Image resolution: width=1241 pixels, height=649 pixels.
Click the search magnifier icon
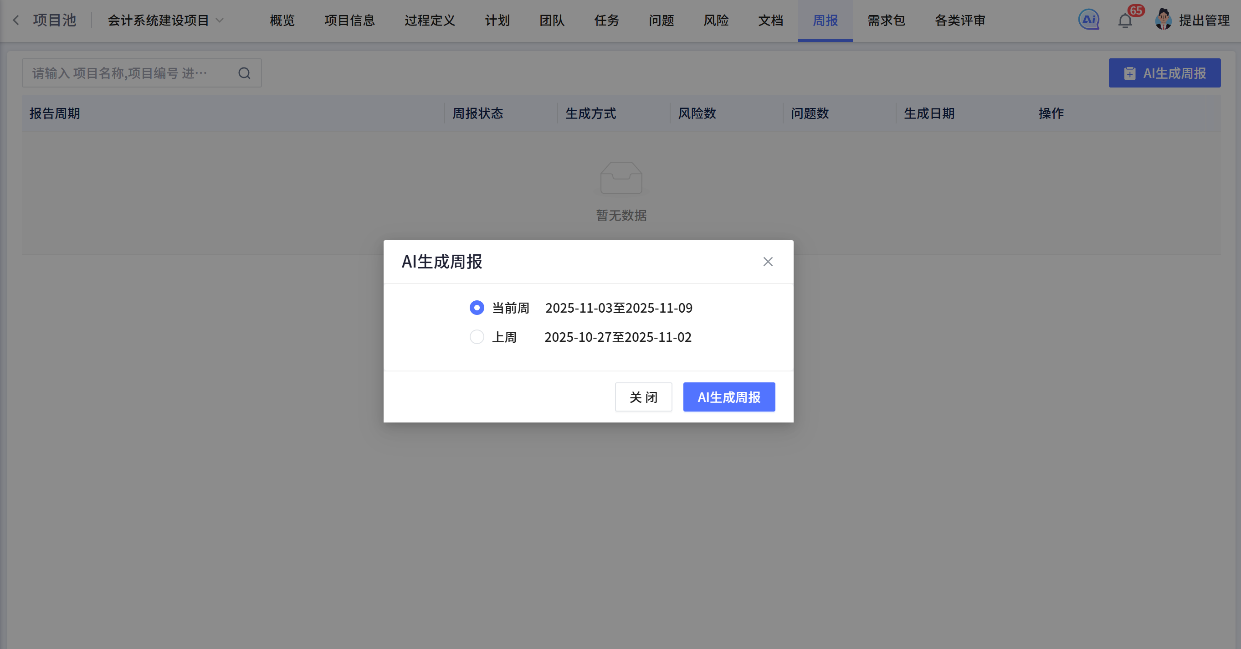coord(244,73)
